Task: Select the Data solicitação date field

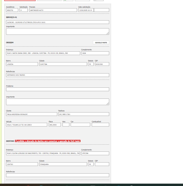Action: click(86, 10)
